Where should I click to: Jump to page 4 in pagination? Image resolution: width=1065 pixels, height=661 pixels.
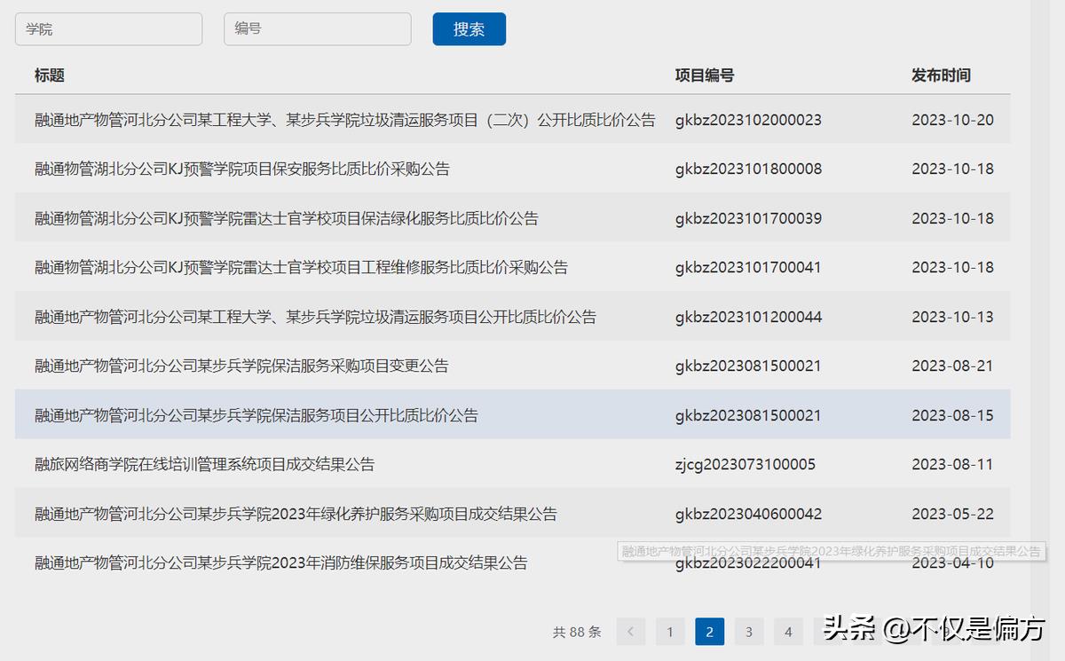pos(788,632)
